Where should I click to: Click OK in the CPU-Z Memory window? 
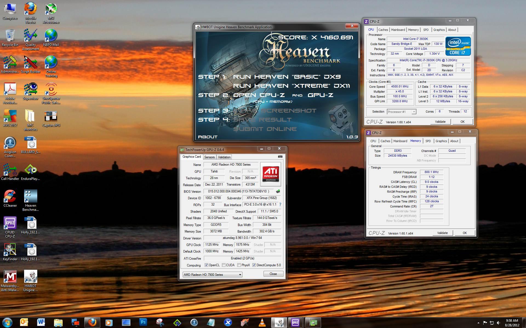[465, 233]
